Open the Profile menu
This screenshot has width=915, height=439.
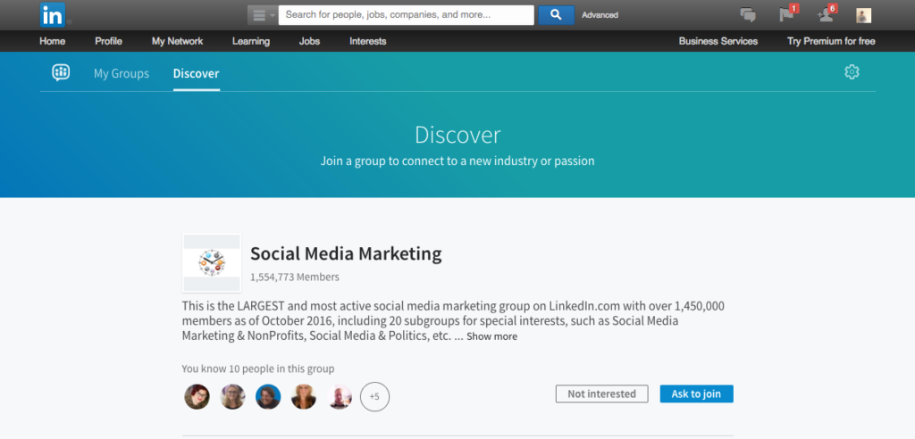[108, 41]
